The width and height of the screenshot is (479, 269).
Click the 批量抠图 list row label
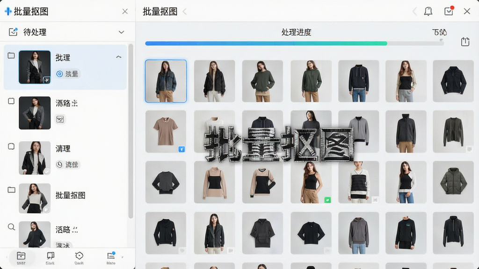click(x=70, y=195)
